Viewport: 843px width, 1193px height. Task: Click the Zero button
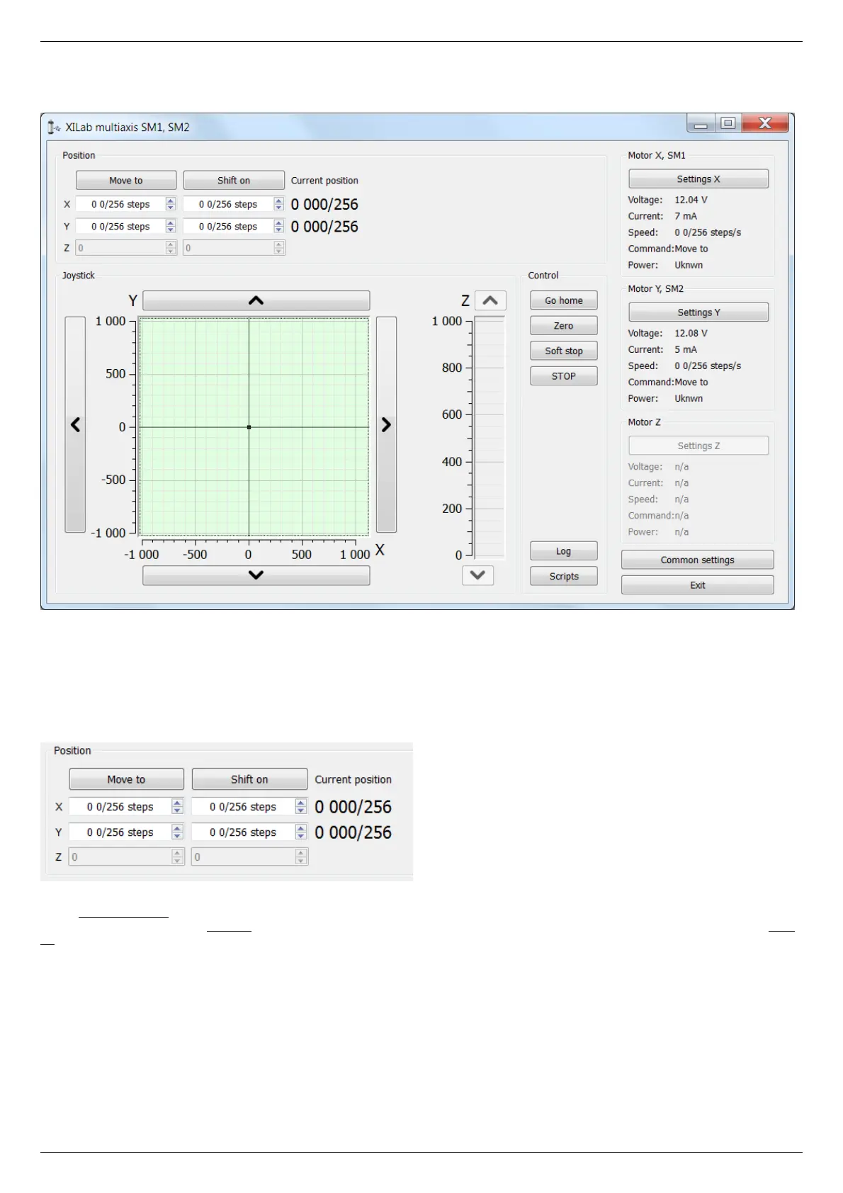564,326
